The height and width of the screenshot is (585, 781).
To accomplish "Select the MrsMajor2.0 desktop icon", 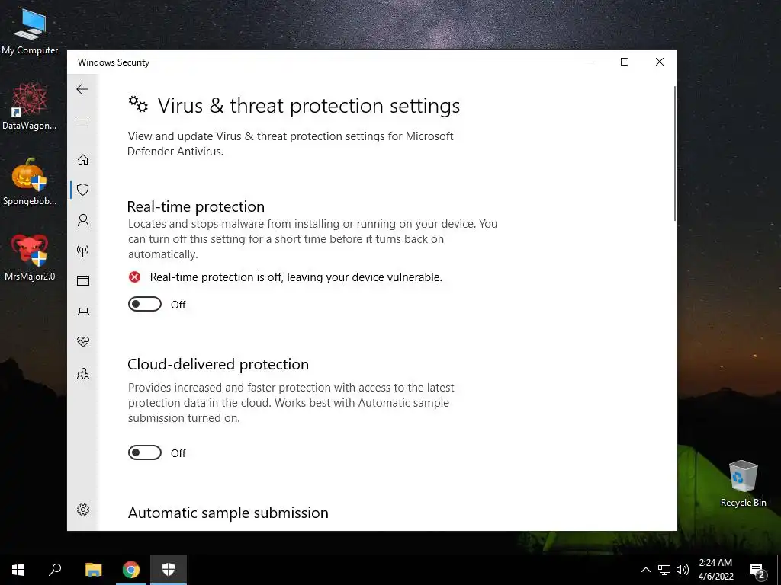I will pos(30,257).
